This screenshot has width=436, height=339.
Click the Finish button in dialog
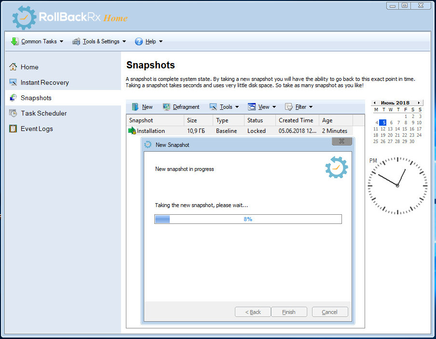[x=289, y=312]
